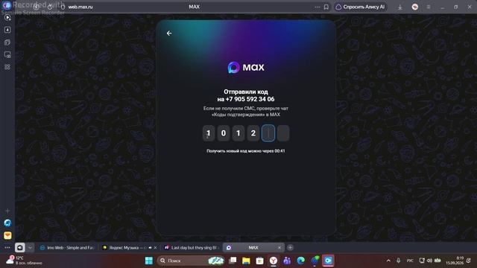Open the screen icon in the sidebar
The image size is (477, 268).
[x=7, y=54]
